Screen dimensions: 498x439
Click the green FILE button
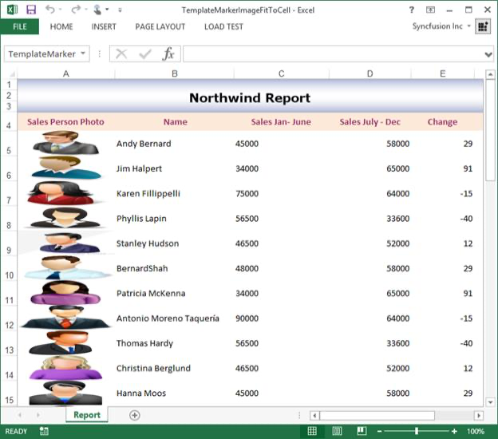[20, 26]
